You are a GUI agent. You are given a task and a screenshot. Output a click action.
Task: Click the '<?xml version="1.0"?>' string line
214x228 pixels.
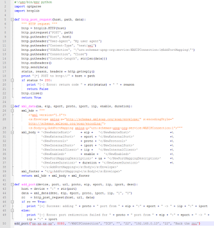coord(47,115)
